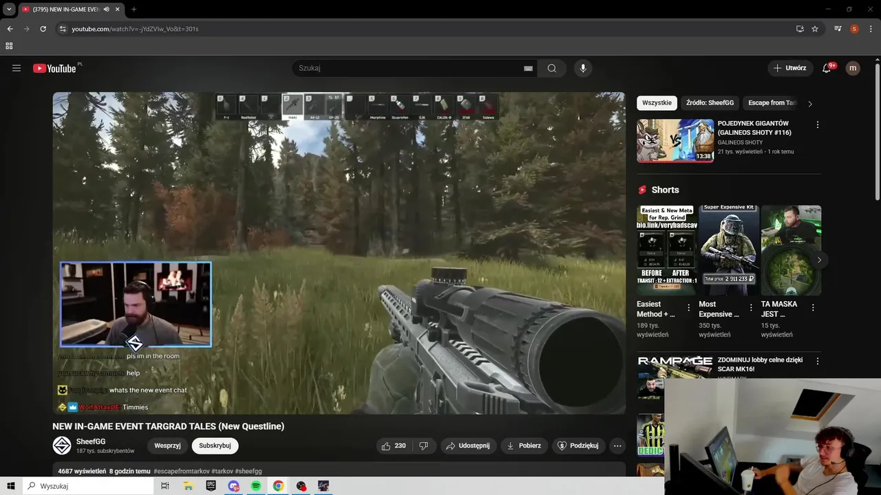Click the Shorts section heading
881x495 pixels.
pyautogui.click(x=665, y=190)
